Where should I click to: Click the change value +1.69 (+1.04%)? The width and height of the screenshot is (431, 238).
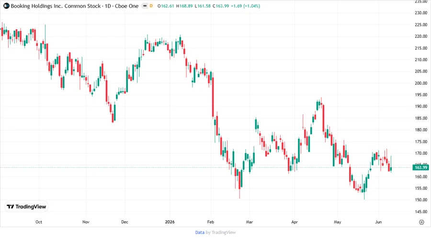[x=245, y=6]
